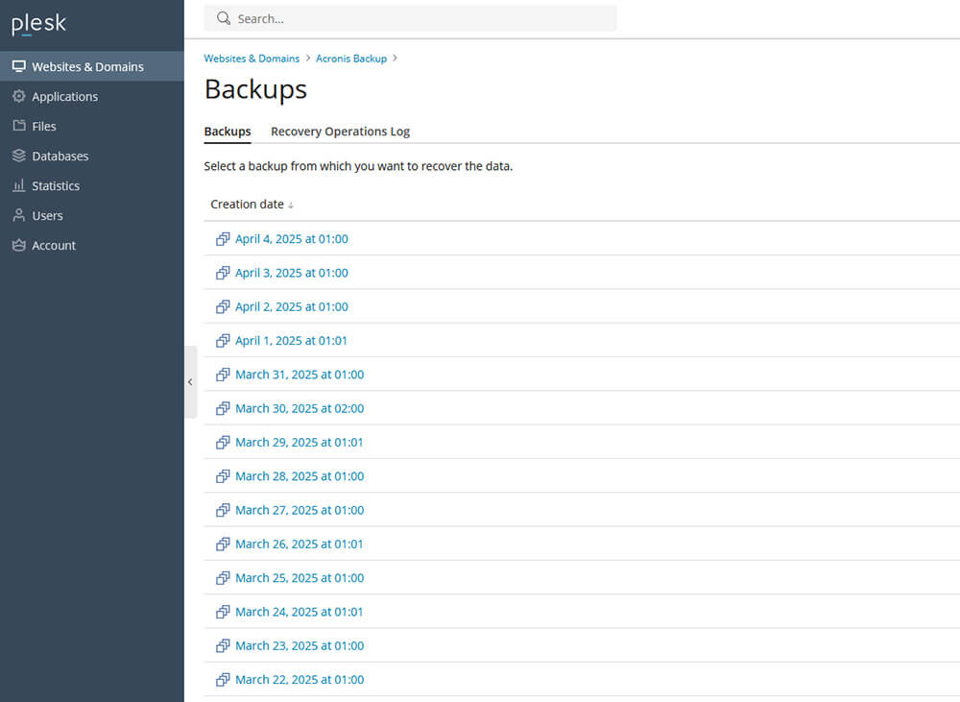The image size is (960, 702).
Task: Click the magnifier icon in search bar
Action: [224, 18]
